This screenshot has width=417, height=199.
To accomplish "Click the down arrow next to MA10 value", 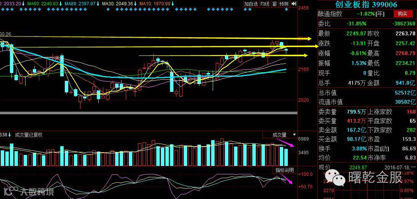I will pyautogui.click(x=173, y=3).
